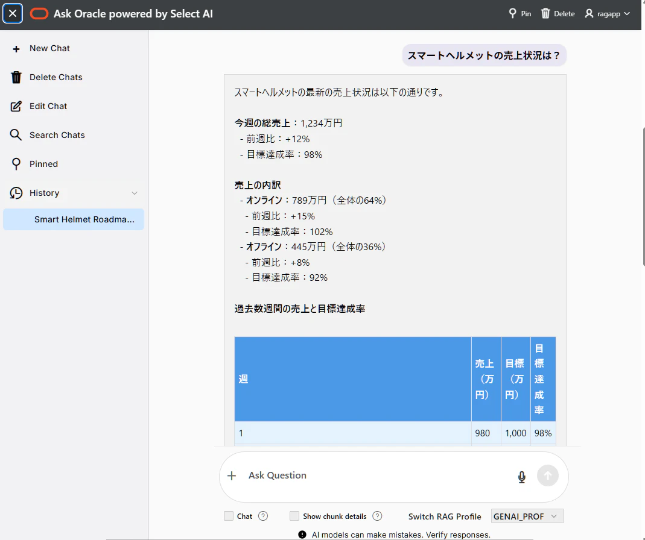Click the heading 売上の内訳

(x=258, y=186)
